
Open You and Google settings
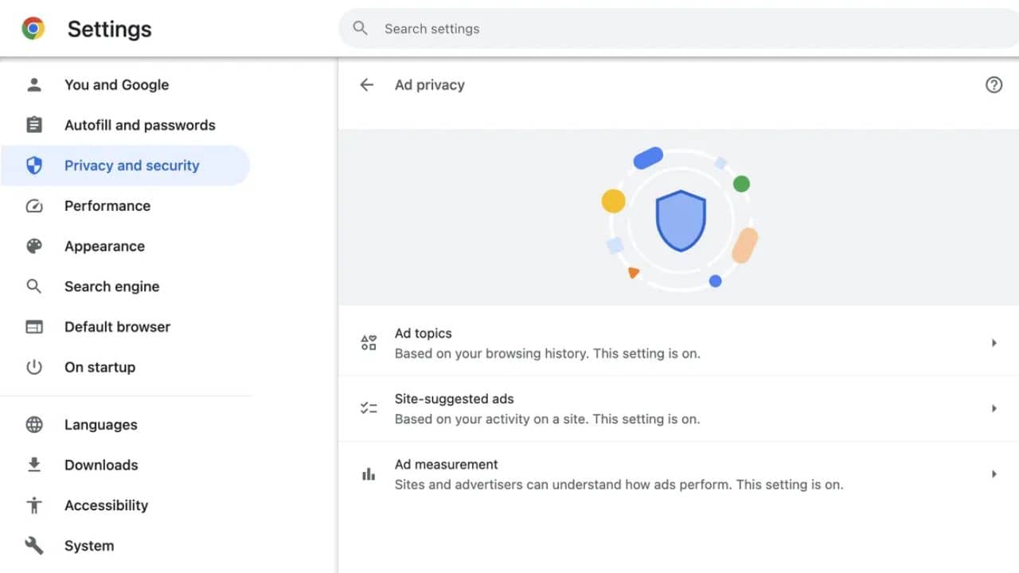116,85
